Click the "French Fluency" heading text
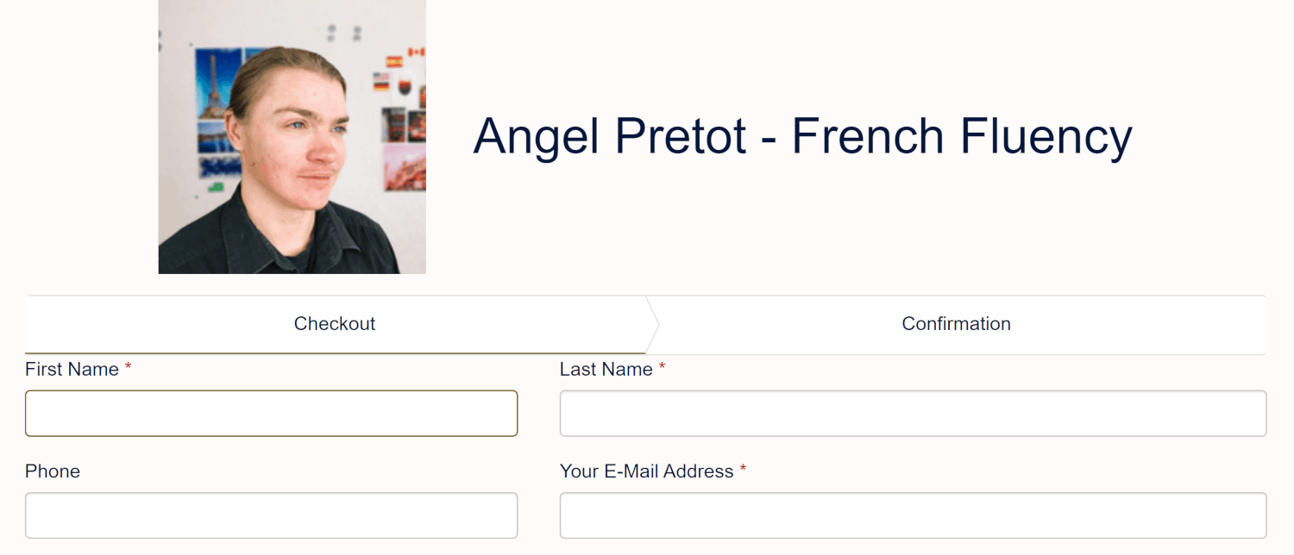The image size is (1294, 555). pos(962,136)
